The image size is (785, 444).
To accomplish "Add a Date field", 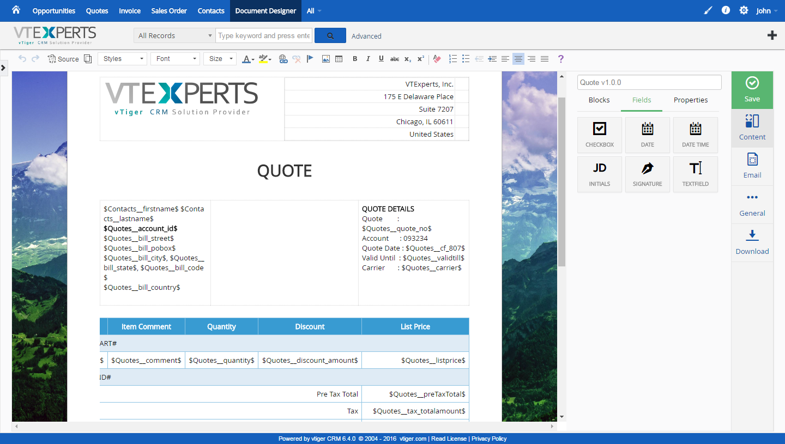I will 648,135.
